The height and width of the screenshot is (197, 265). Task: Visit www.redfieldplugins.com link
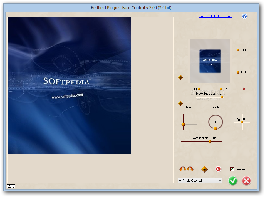[x=216, y=16]
